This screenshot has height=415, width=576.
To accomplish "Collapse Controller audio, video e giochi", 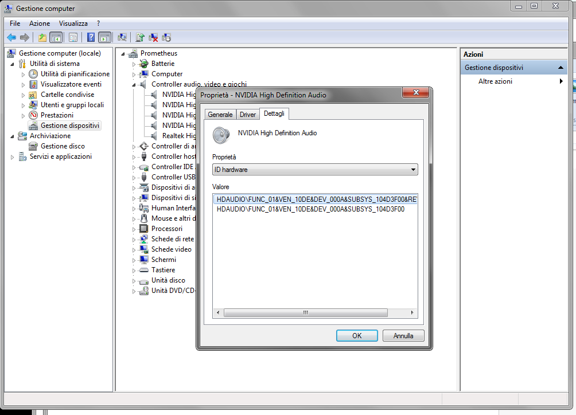I will point(134,85).
